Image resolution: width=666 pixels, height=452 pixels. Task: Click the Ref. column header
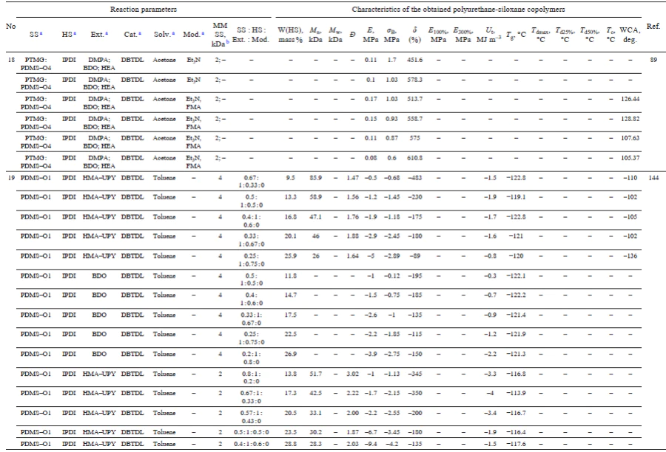click(x=653, y=27)
